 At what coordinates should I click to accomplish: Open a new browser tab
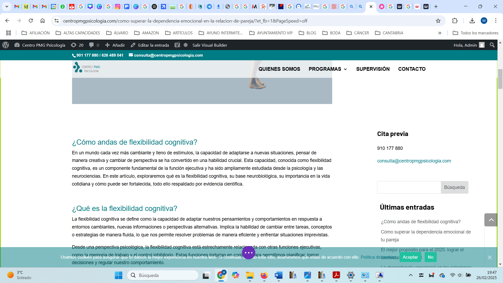point(436,7)
